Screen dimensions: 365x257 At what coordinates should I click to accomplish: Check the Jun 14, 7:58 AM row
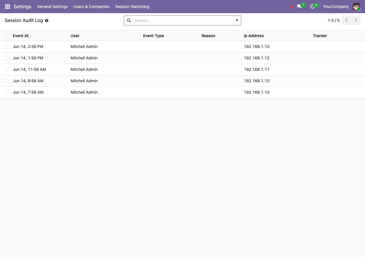tap(7, 92)
